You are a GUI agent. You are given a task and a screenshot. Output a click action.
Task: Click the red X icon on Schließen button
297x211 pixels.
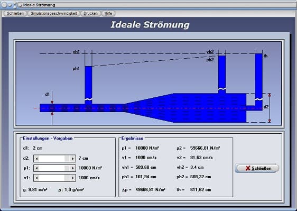(248, 168)
